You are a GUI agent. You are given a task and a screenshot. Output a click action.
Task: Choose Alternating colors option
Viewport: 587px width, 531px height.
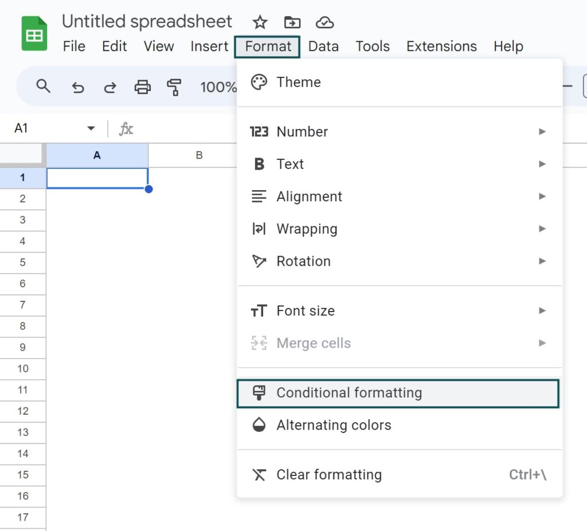pos(334,426)
